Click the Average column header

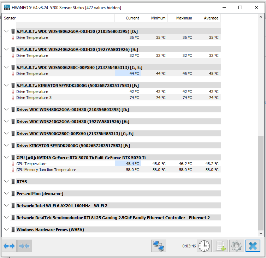[207, 18]
